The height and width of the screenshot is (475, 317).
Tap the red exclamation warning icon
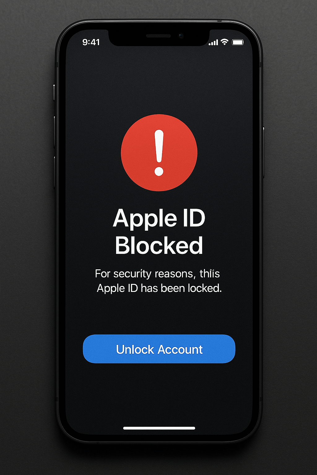159,153
